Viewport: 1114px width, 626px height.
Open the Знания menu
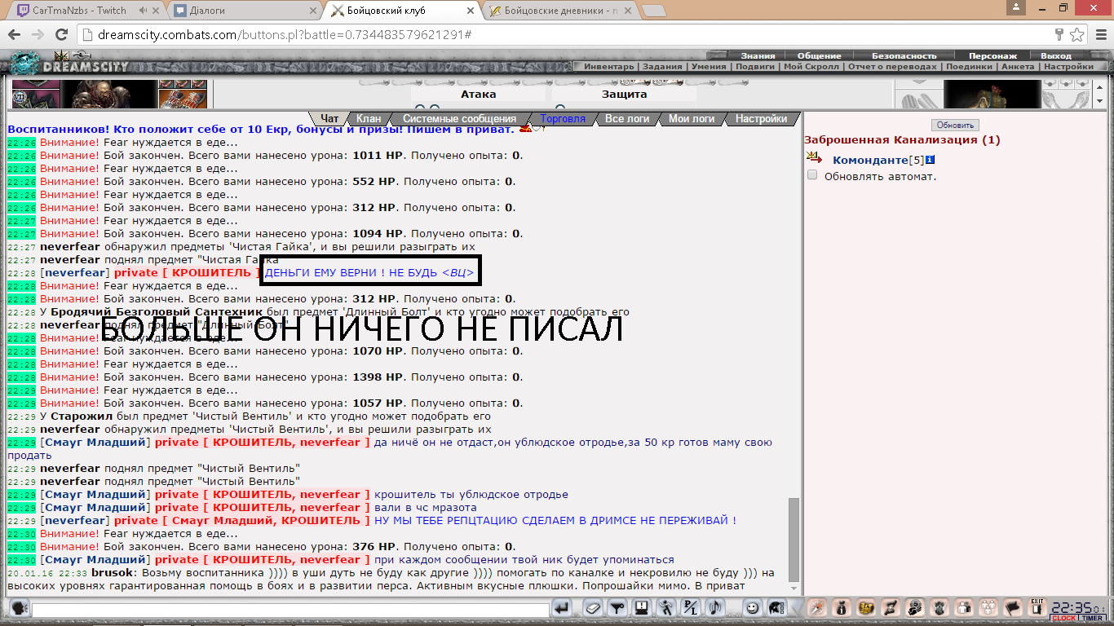pyautogui.click(x=758, y=56)
